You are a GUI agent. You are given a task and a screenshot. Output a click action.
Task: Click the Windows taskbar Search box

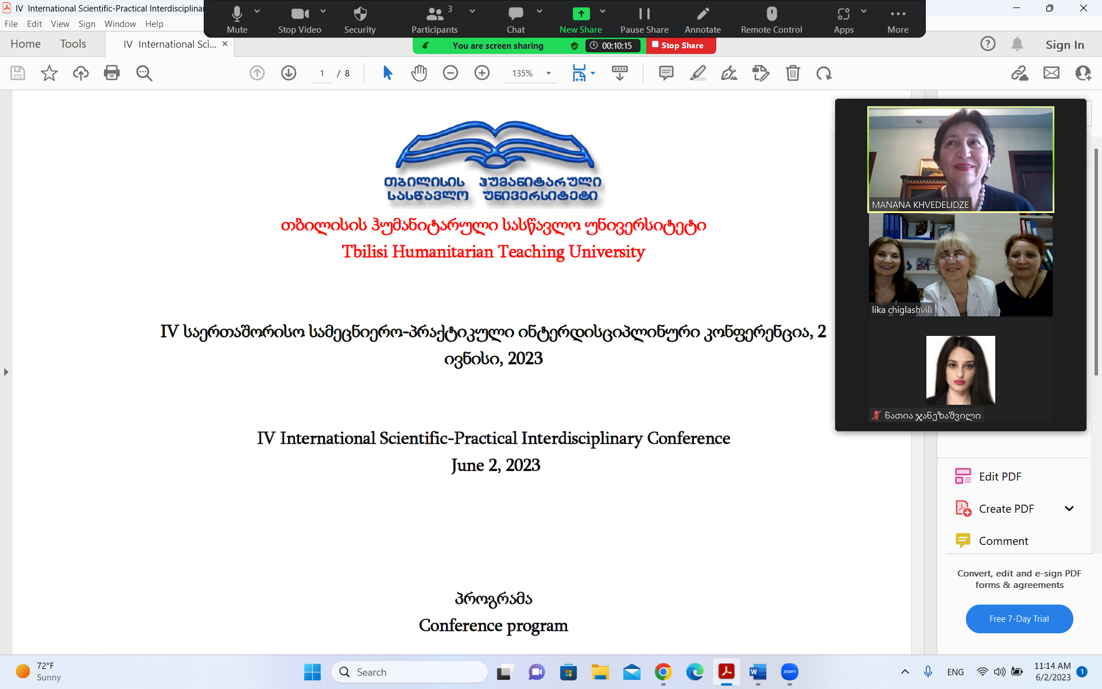pyautogui.click(x=409, y=672)
